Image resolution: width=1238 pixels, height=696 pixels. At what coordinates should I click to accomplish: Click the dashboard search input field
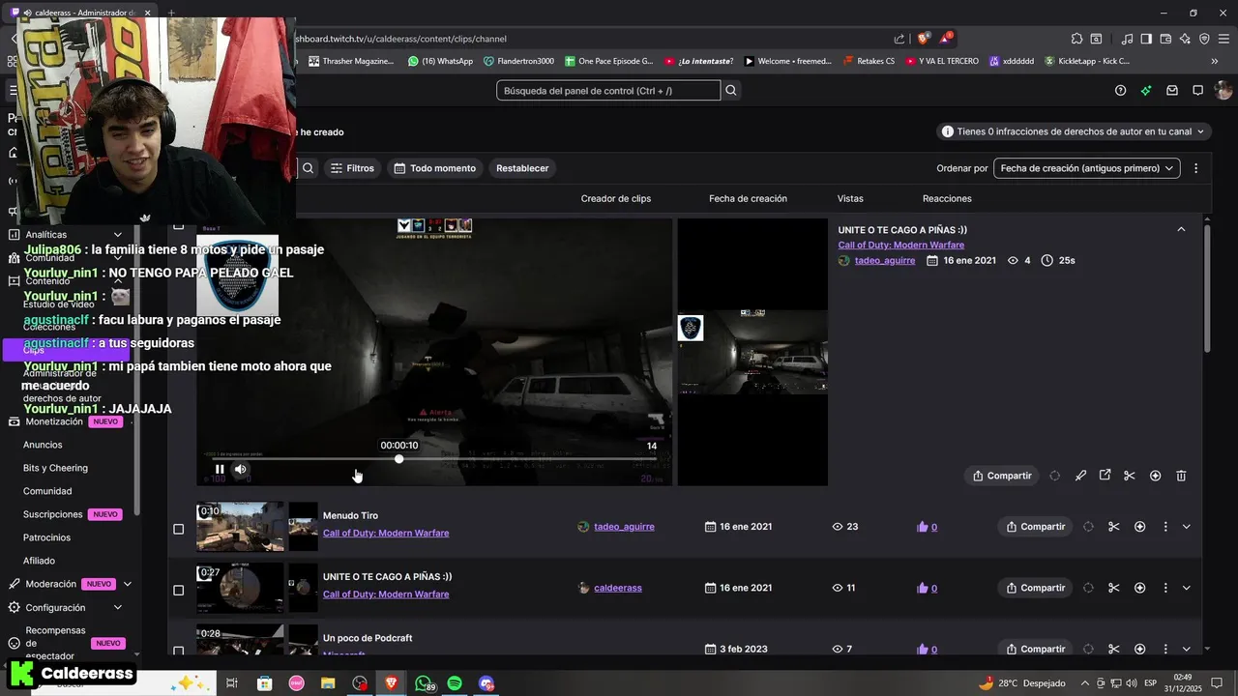pyautogui.click(x=608, y=90)
